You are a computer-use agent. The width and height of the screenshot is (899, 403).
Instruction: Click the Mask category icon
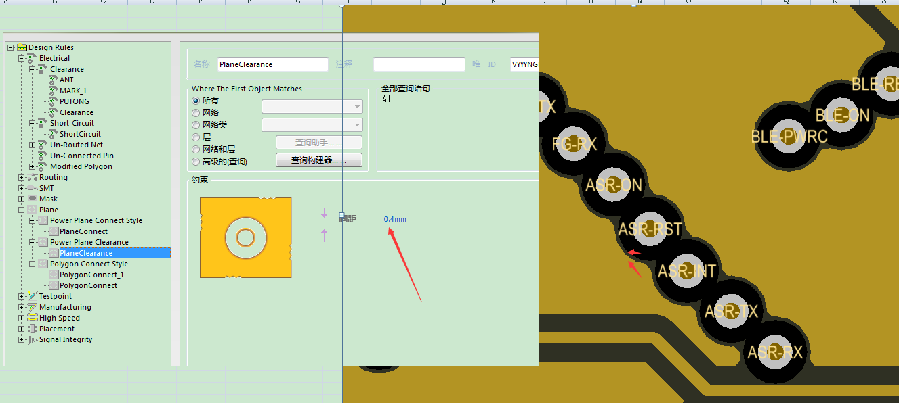(x=32, y=199)
